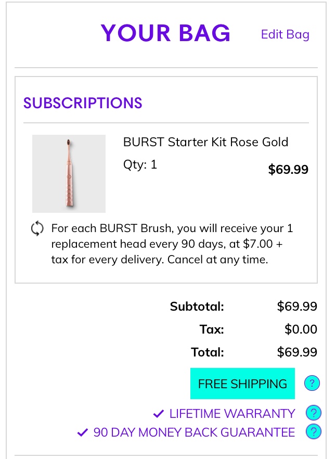Viewport: 336px width, 459px height.
Task: Click the 90 day guarantee checkmark icon
Action: 83,432
